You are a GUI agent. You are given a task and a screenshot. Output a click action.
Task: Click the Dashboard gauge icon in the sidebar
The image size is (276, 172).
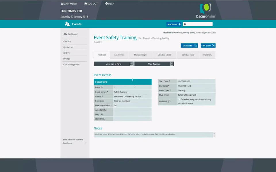pyautogui.click(x=65, y=34)
